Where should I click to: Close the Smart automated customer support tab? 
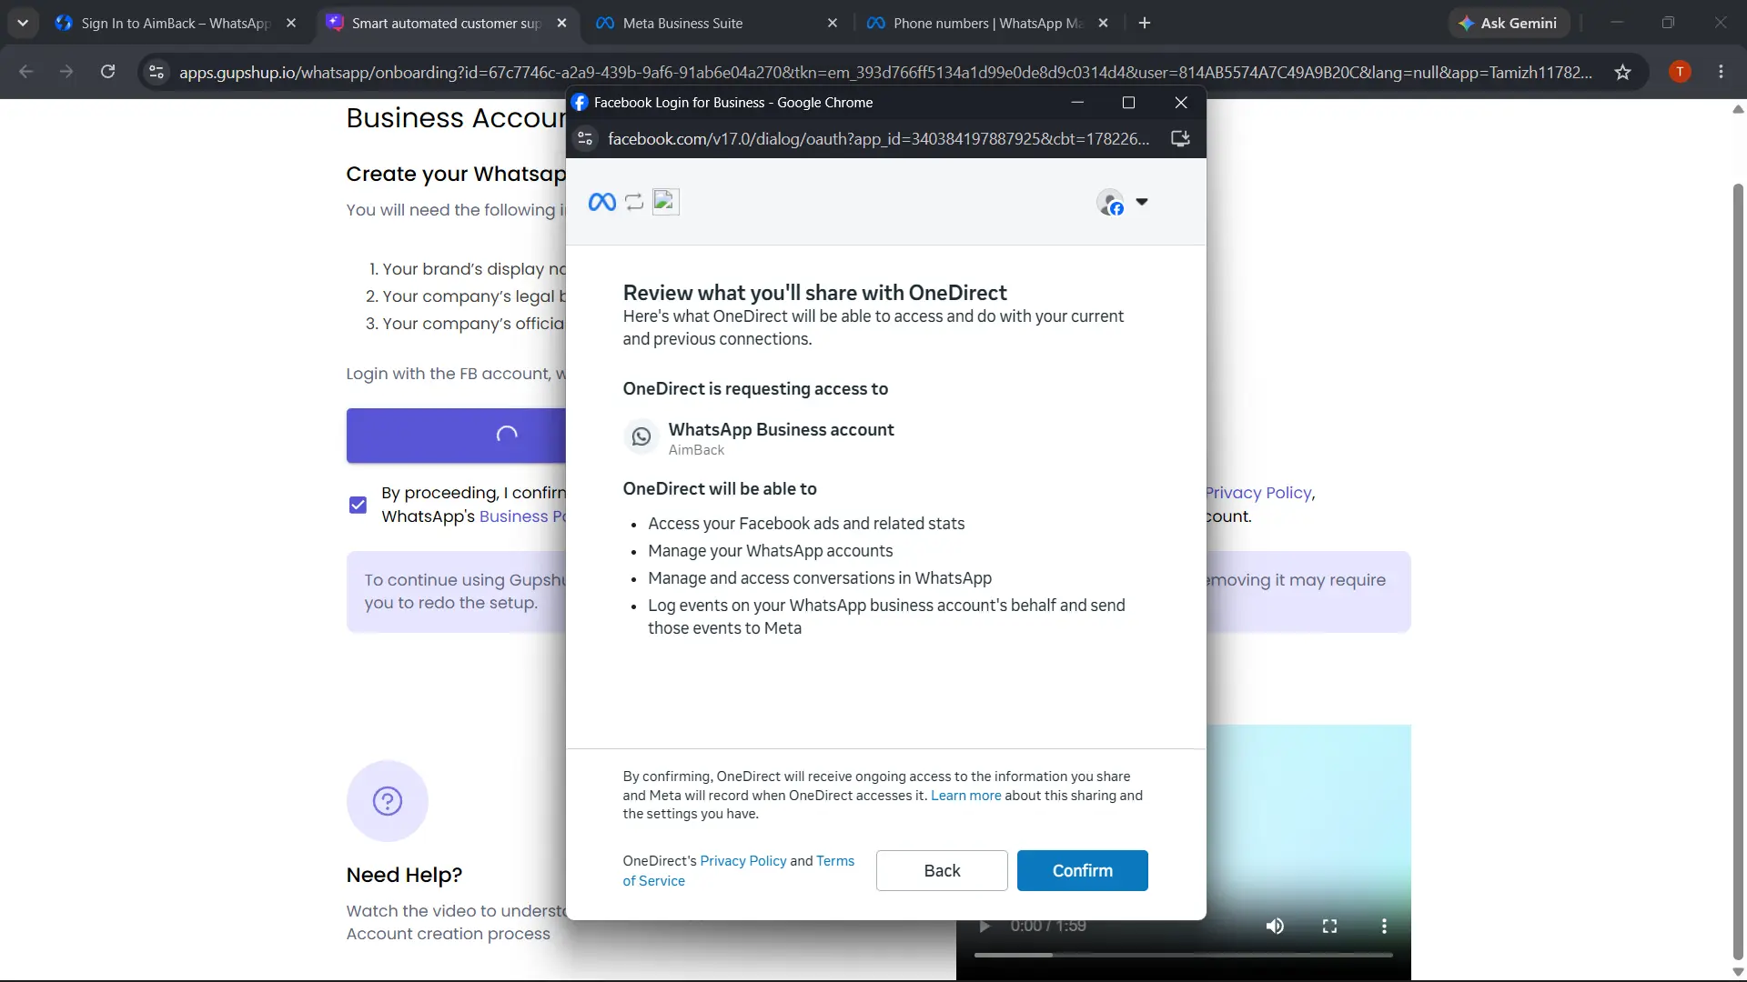click(x=562, y=23)
